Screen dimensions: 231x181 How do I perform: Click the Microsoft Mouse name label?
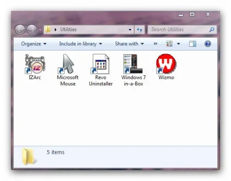(68, 81)
